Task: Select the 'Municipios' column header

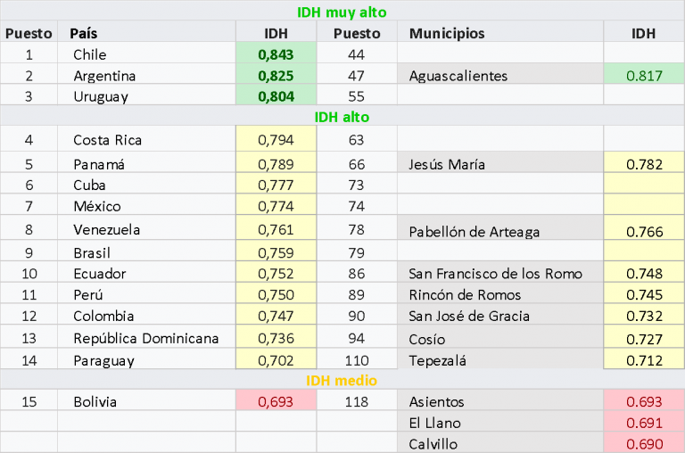Action: tap(447, 33)
